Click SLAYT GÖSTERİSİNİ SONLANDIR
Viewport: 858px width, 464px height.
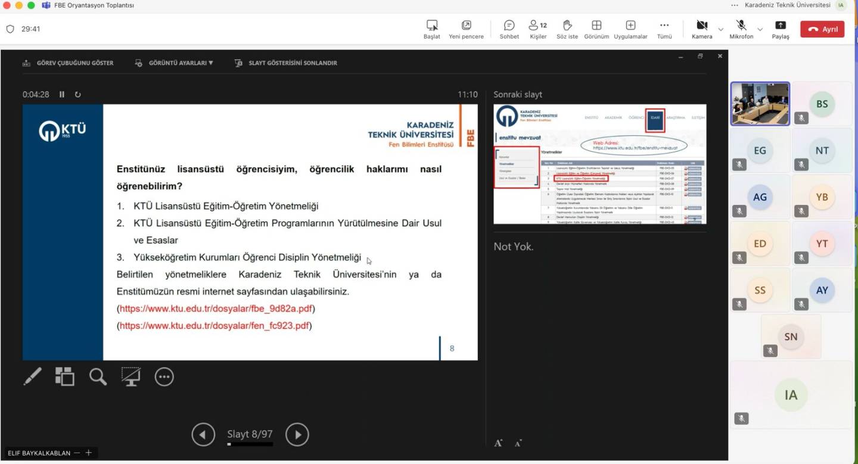286,63
